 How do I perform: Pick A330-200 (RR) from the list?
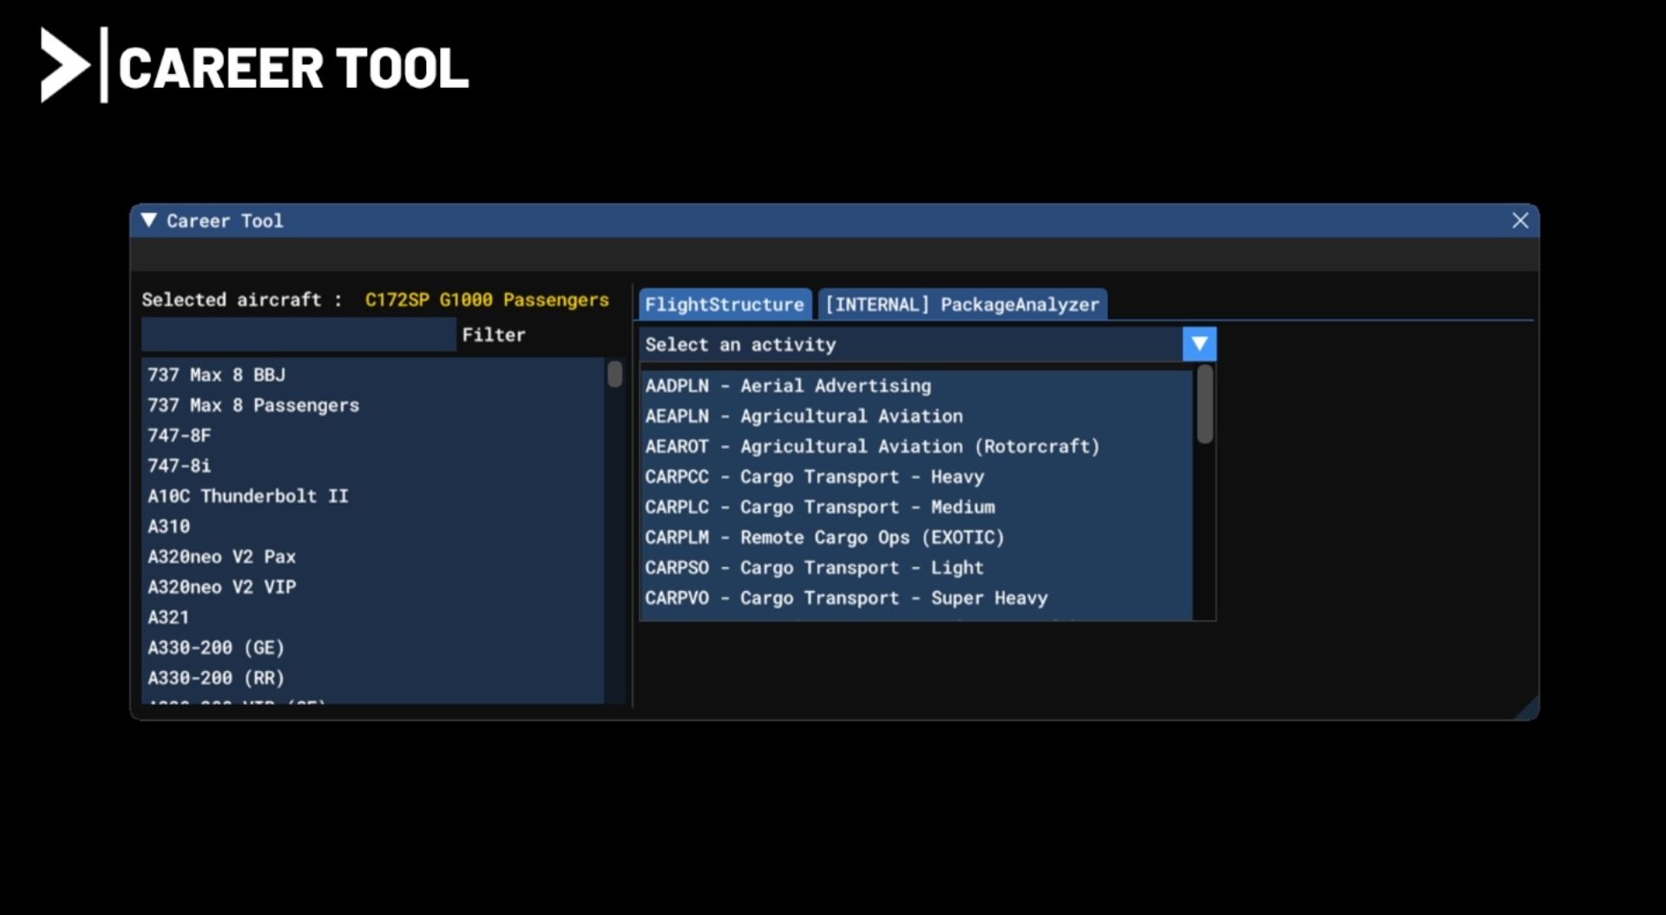(216, 678)
